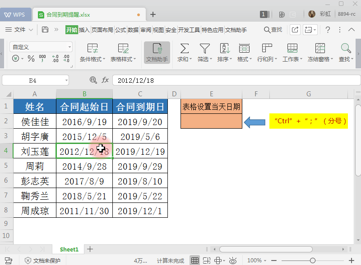The height and width of the screenshot is (265, 361).
Task: Click the decrease decimal places icon
Action: (x=66, y=58)
